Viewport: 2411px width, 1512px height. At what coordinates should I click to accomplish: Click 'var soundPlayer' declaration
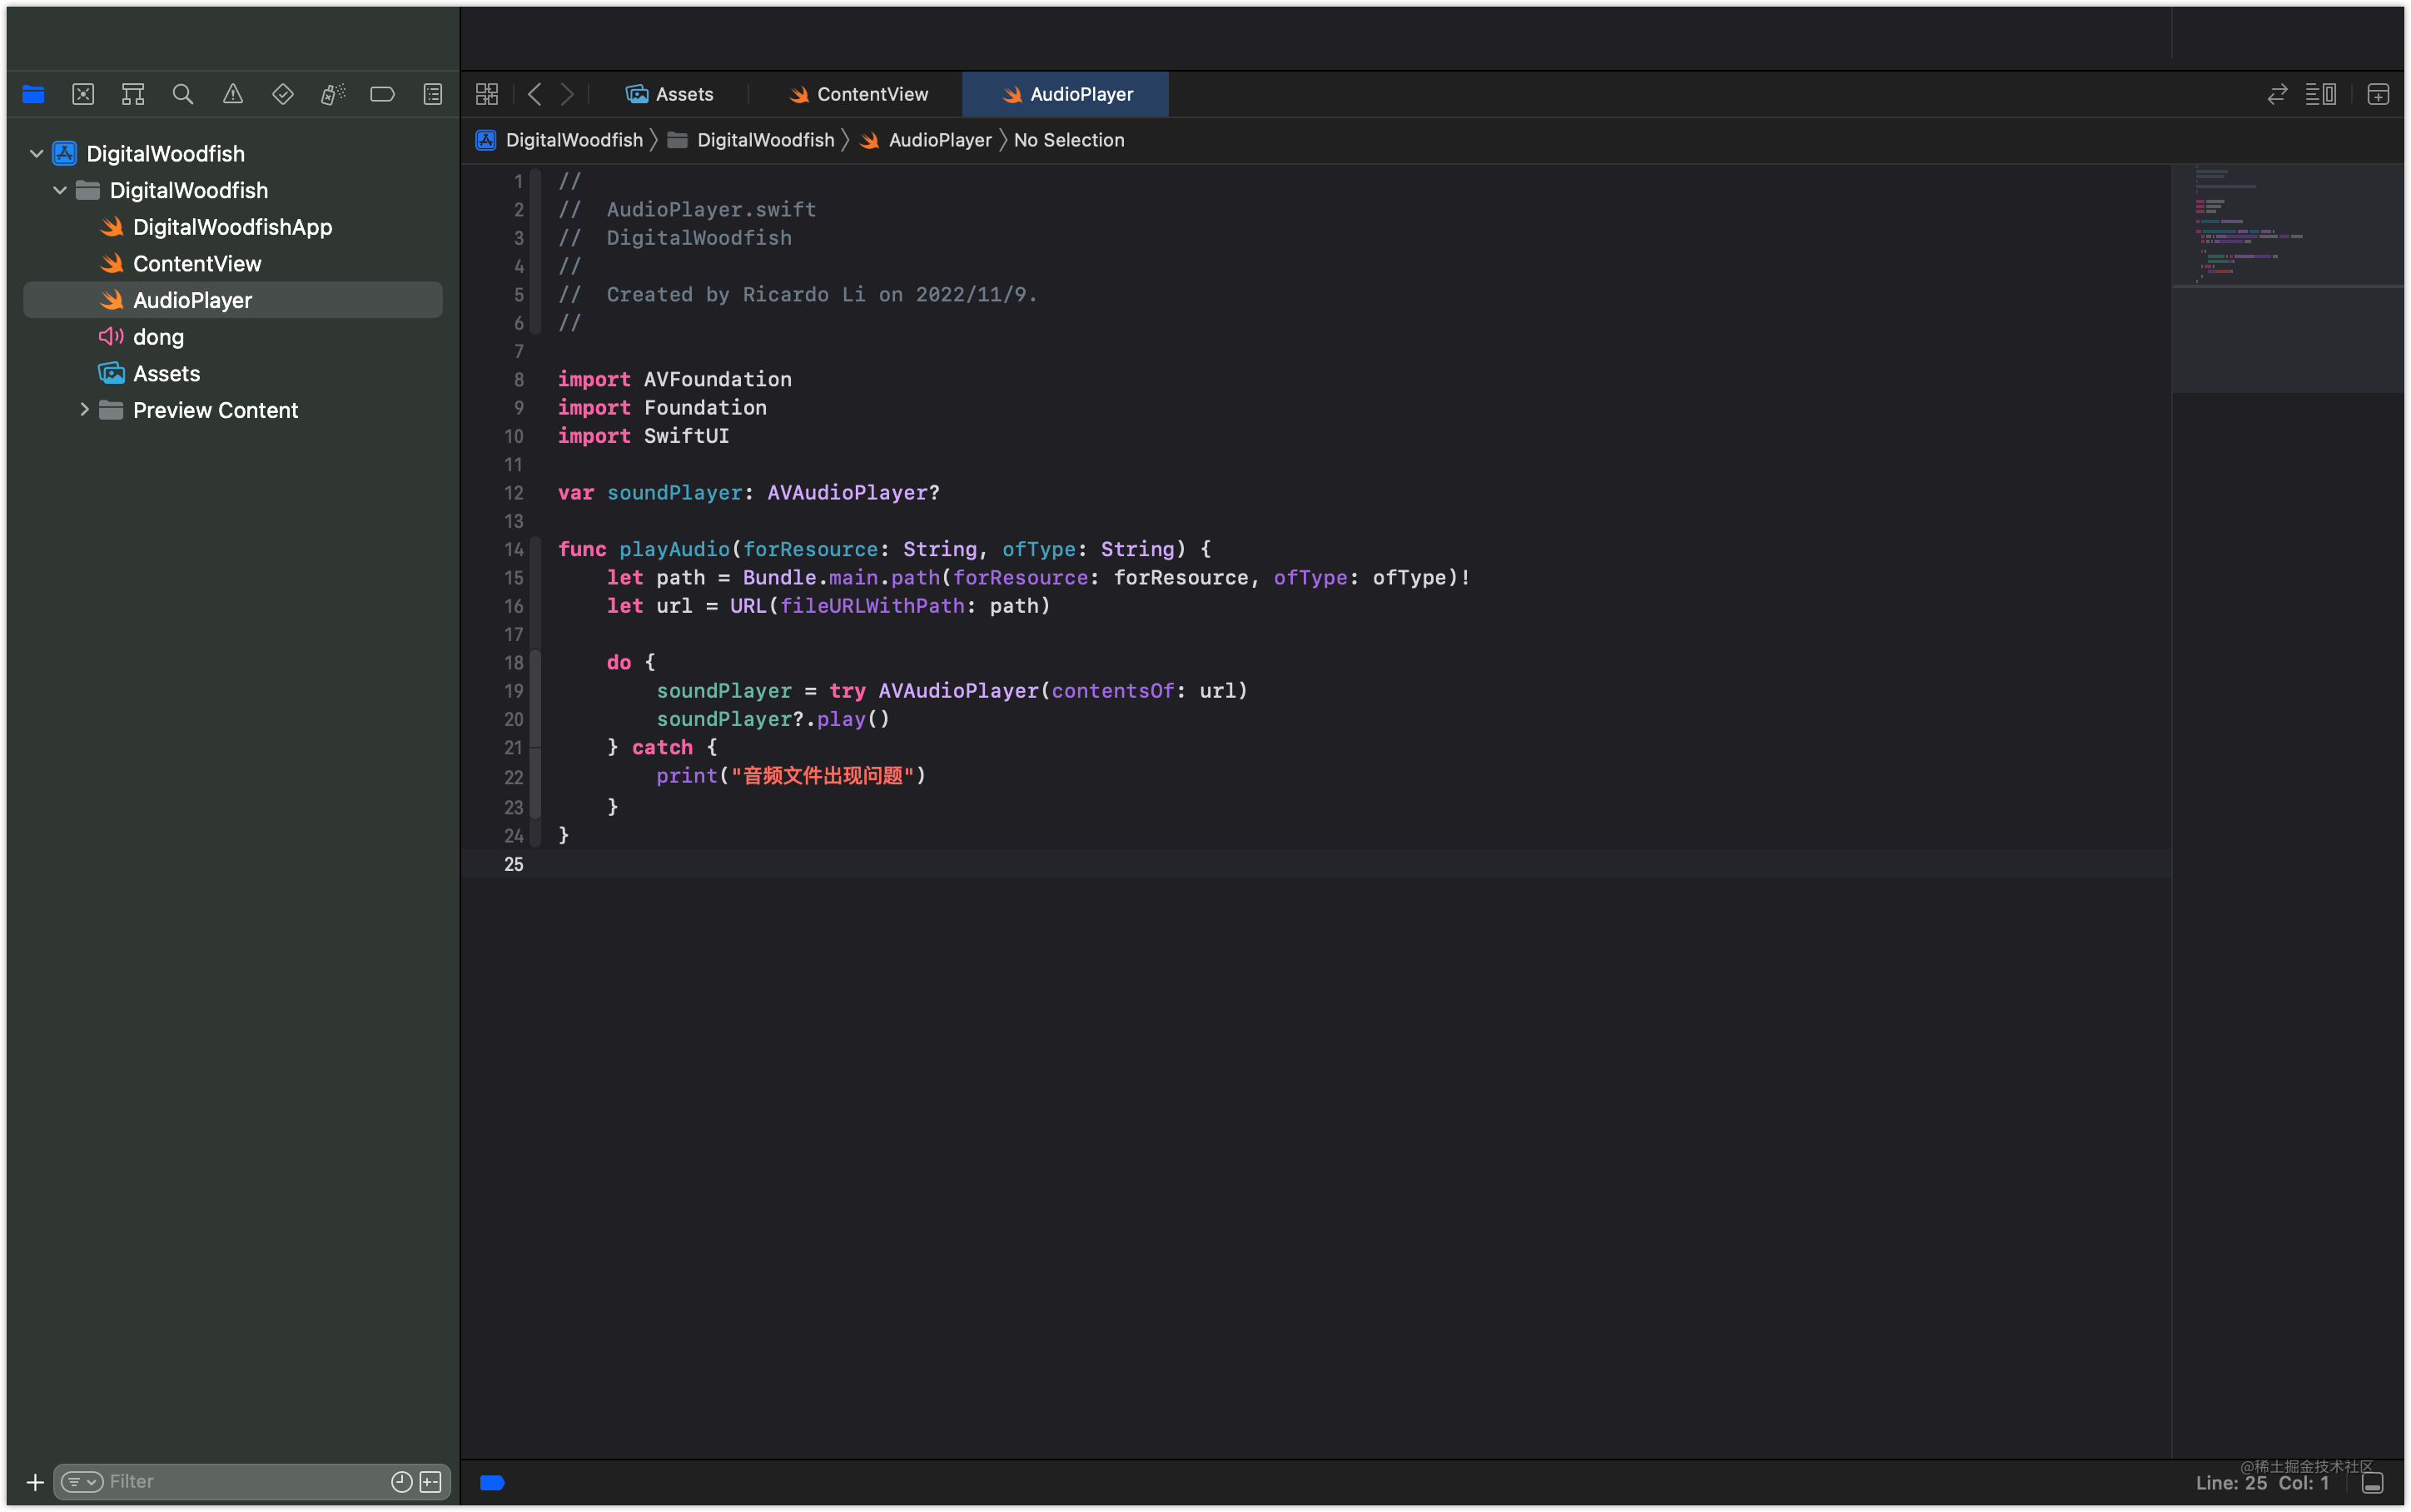(748, 493)
